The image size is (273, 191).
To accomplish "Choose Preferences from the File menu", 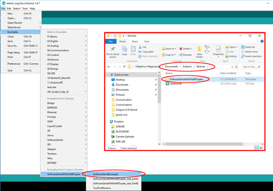I will pyautogui.click(x=21, y=64).
